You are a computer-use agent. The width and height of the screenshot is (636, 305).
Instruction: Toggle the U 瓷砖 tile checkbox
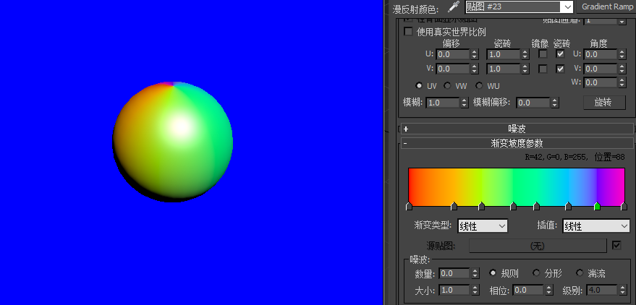point(560,54)
